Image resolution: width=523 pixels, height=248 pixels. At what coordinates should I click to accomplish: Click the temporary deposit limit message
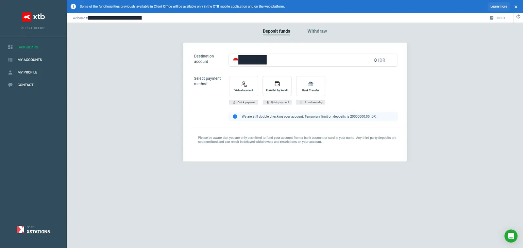click(x=309, y=117)
